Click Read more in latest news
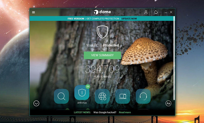This screenshot has width=204, height=123. [x=125, y=112]
